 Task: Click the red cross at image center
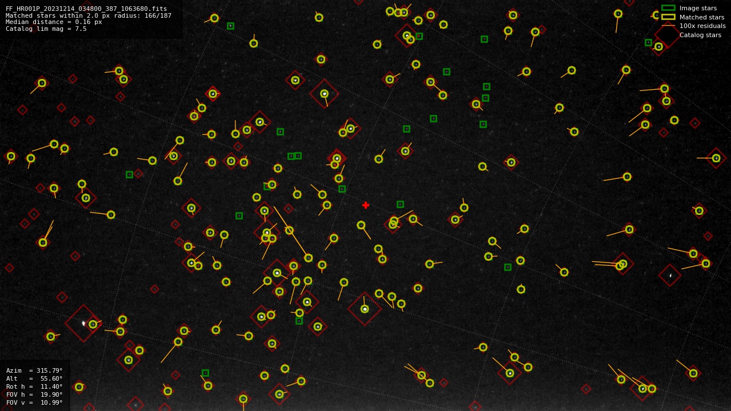pos(366,205)
